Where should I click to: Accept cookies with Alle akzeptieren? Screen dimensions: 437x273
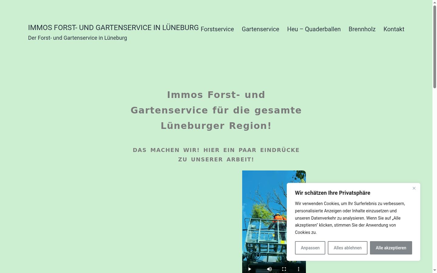391,248
